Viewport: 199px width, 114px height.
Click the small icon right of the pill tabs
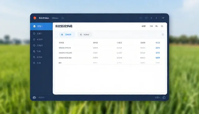163,34
